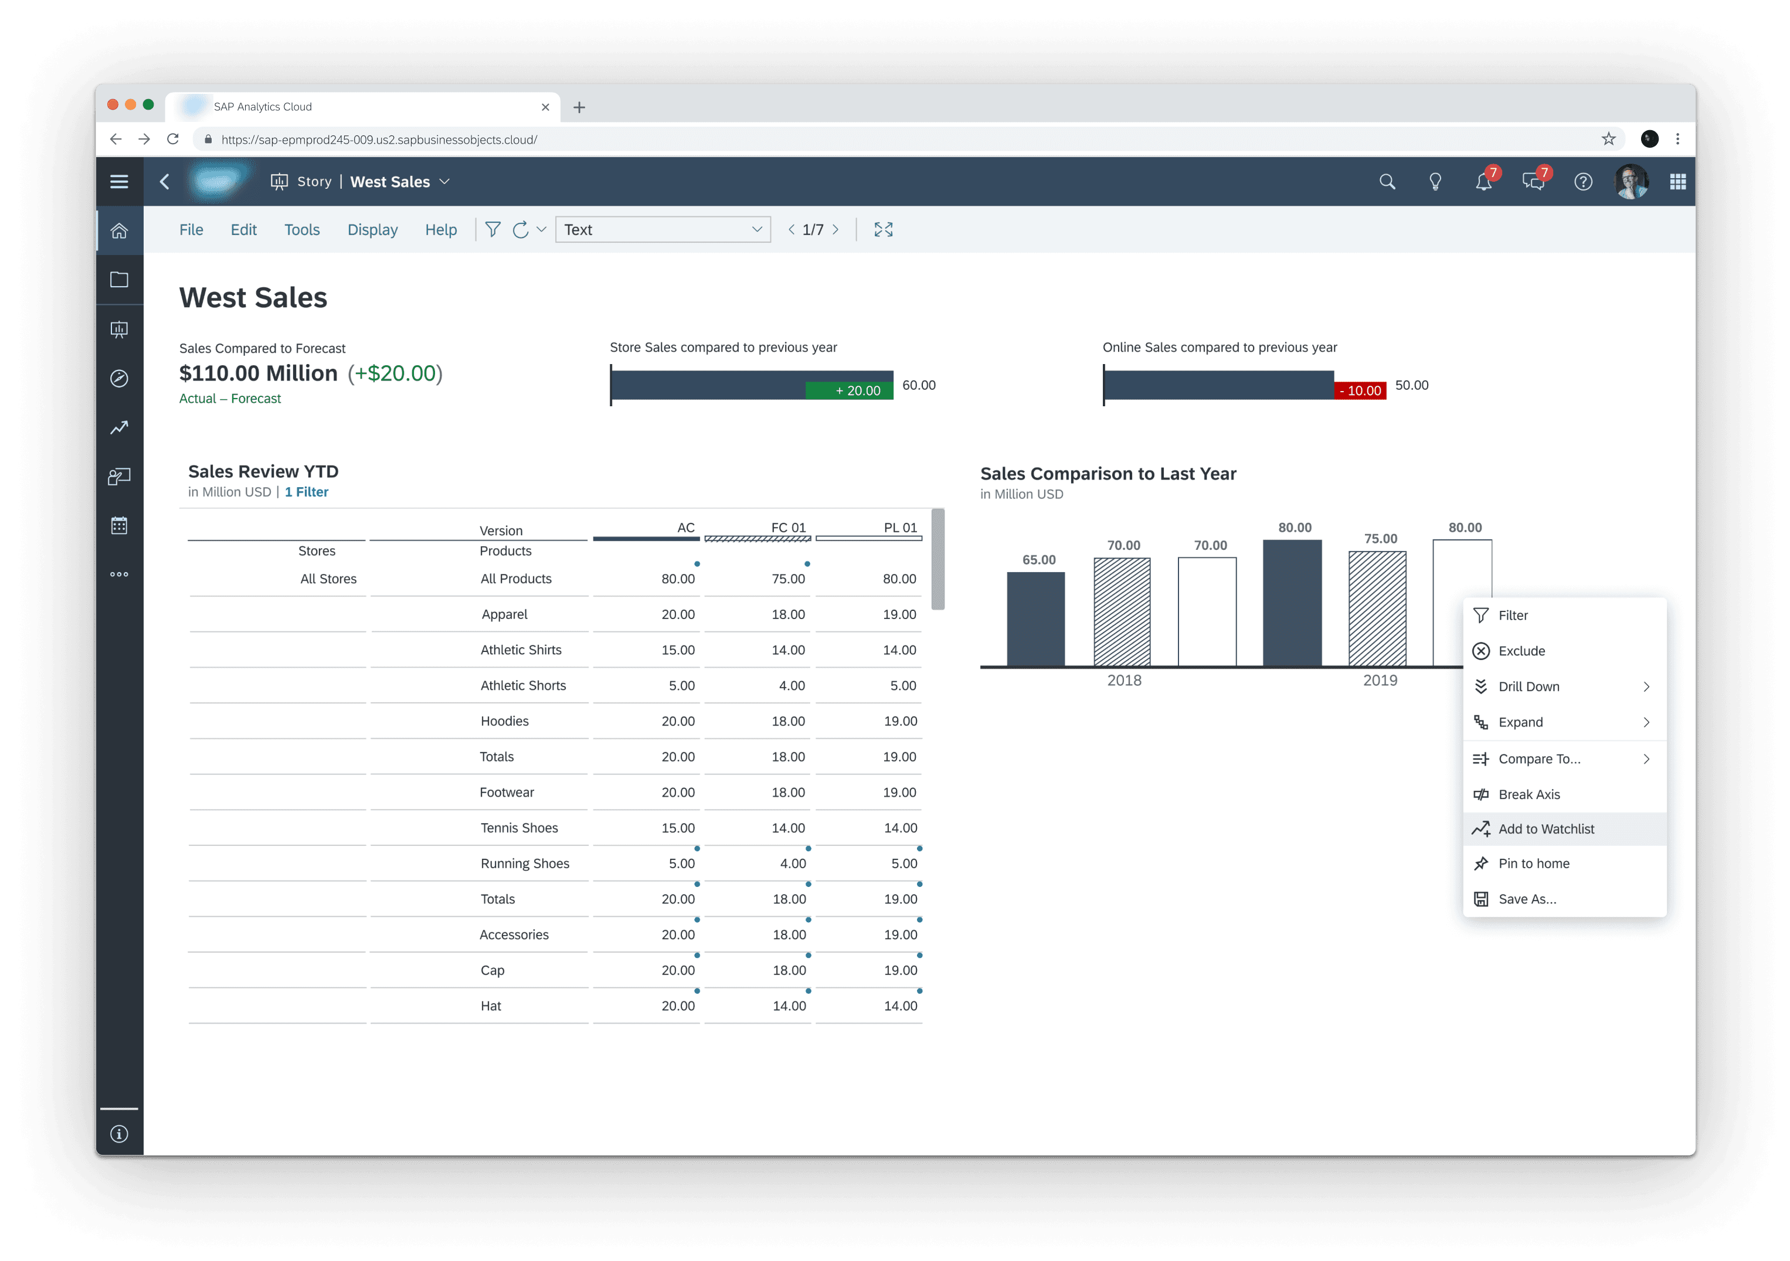Click the browser address bar URL
Viewport: 1790px width, 1261px height.
[379, 139]
